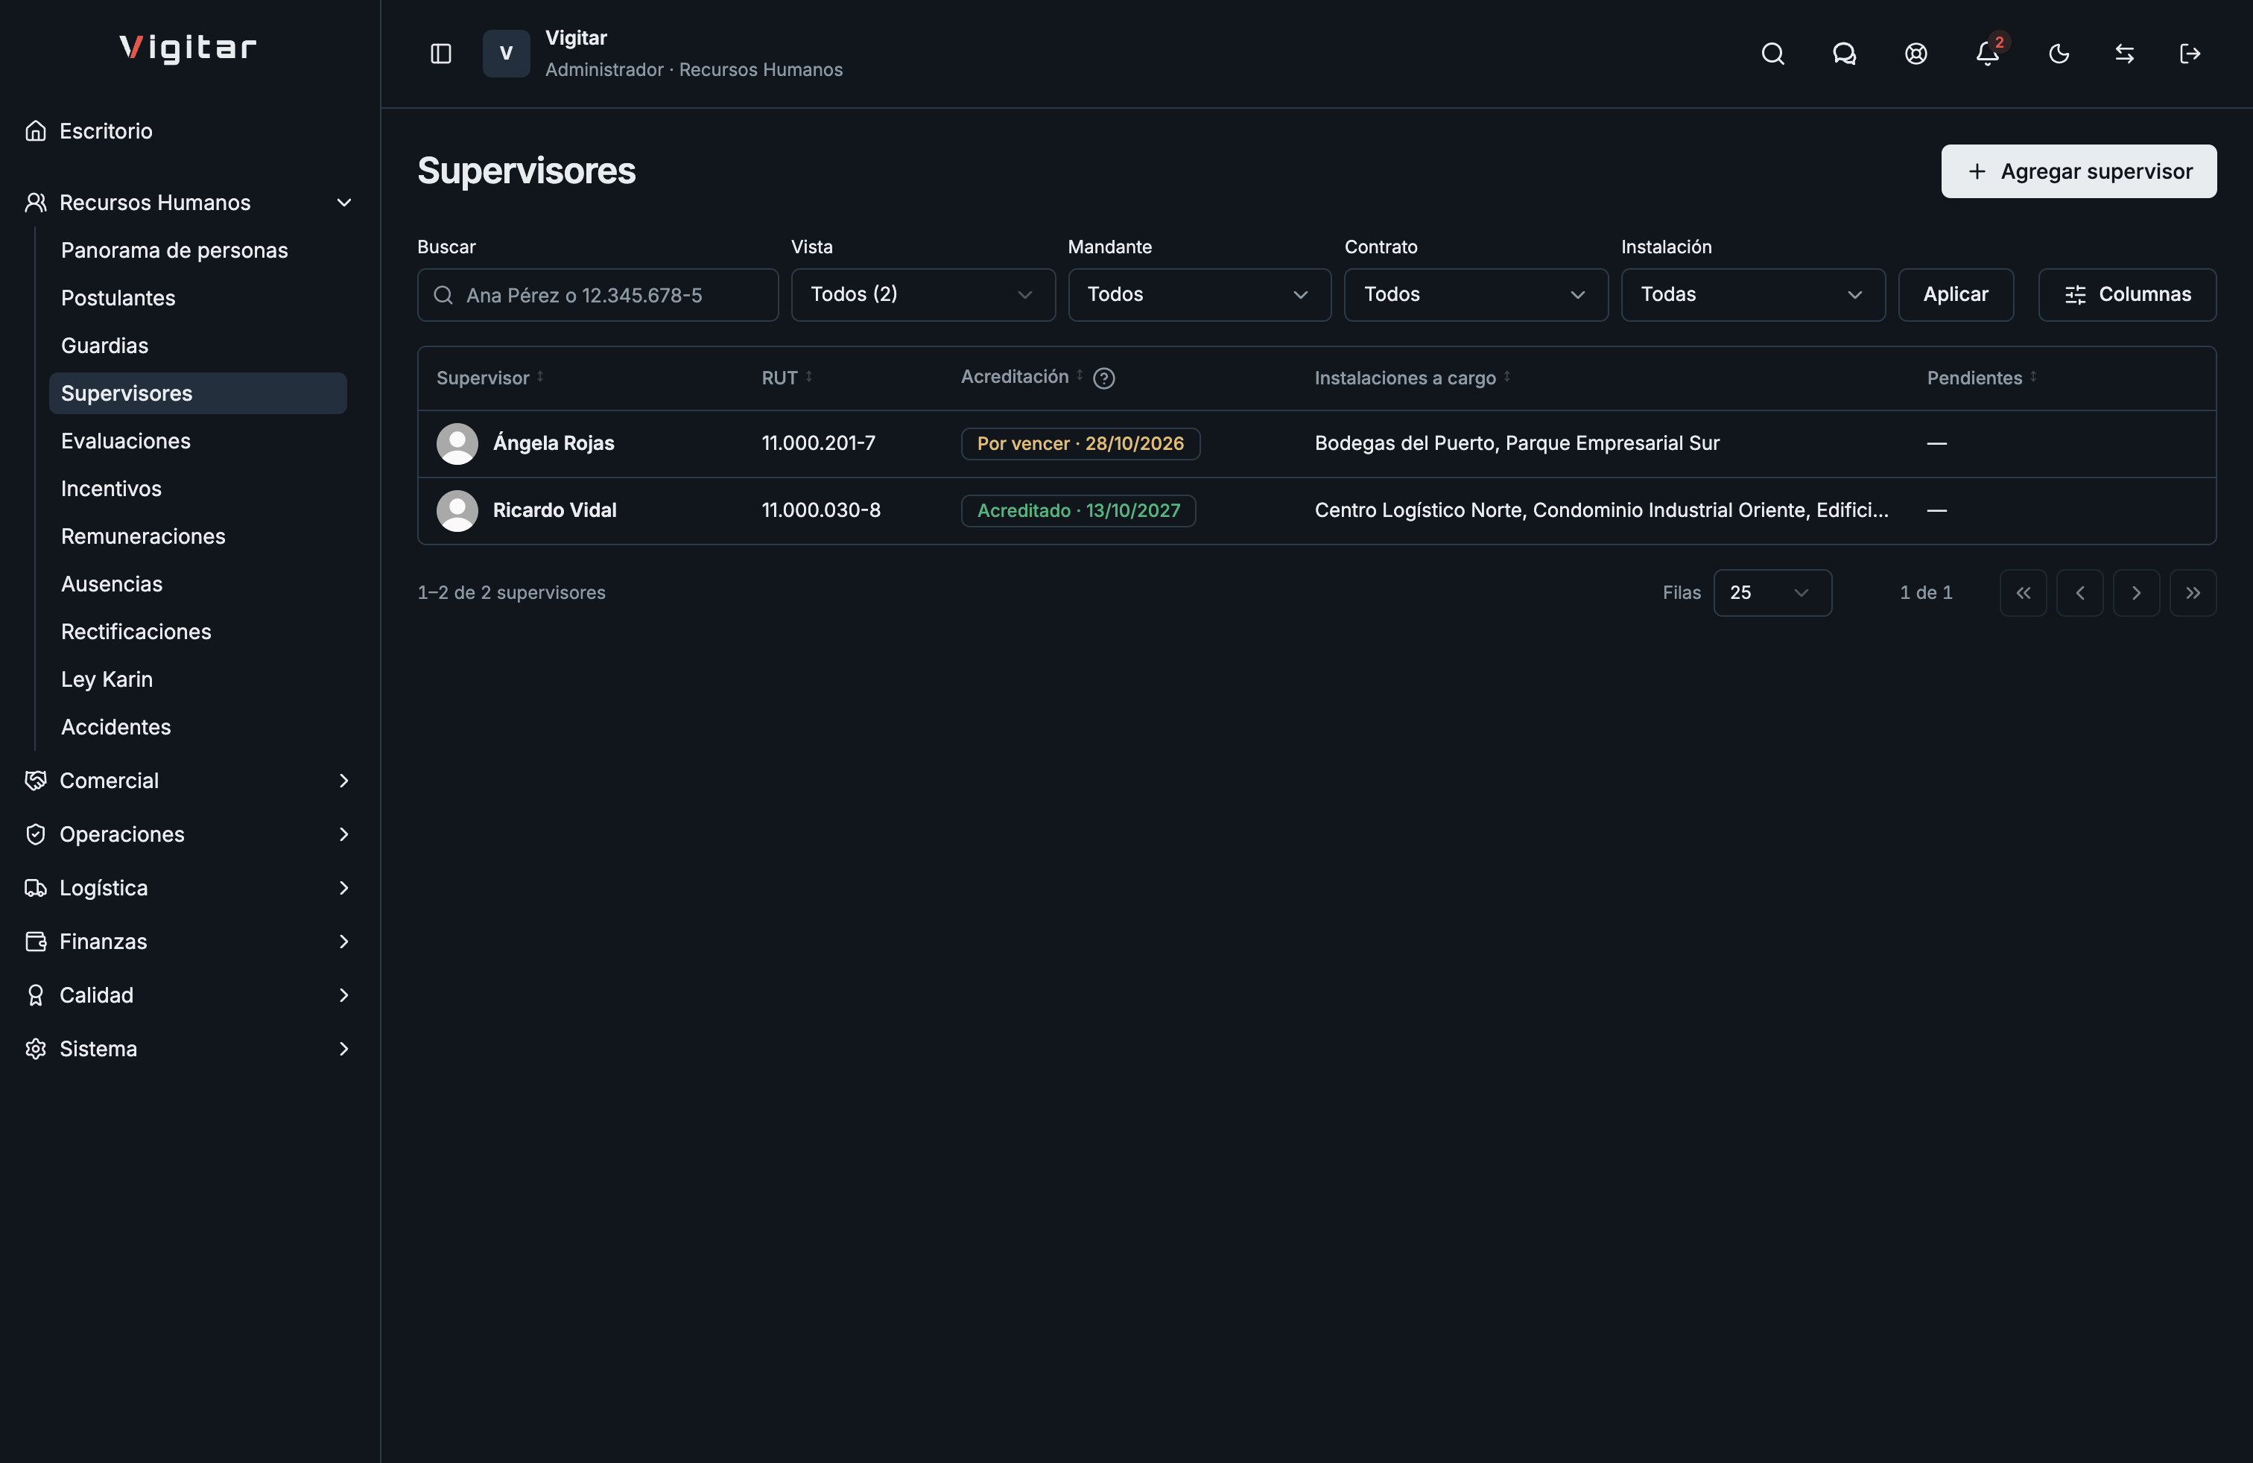
Task: Click the Aplicar filter button
Action: pyautogui.click(x=1956, y=294)
